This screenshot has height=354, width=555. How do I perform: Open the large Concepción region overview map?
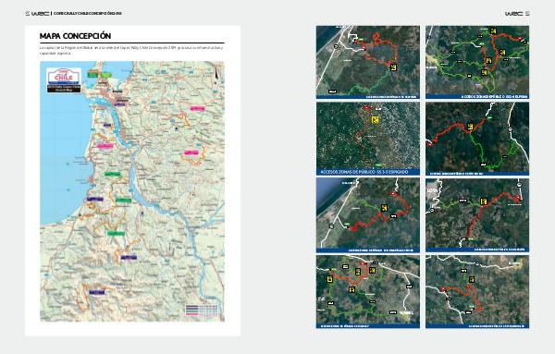click(x=132, y=191)
